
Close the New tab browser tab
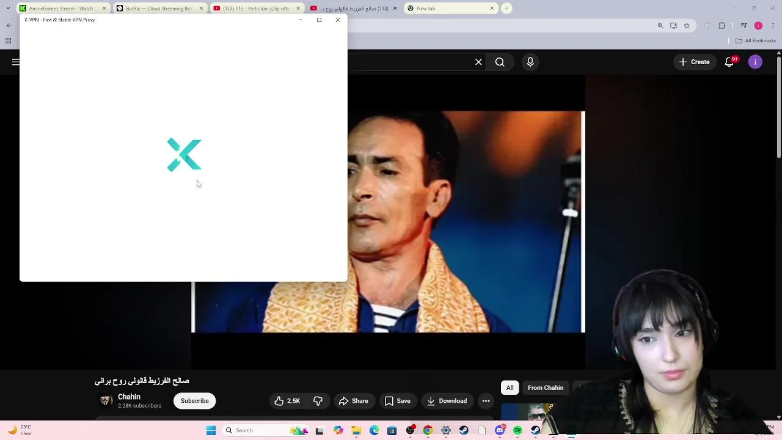(x=492, y=9)
